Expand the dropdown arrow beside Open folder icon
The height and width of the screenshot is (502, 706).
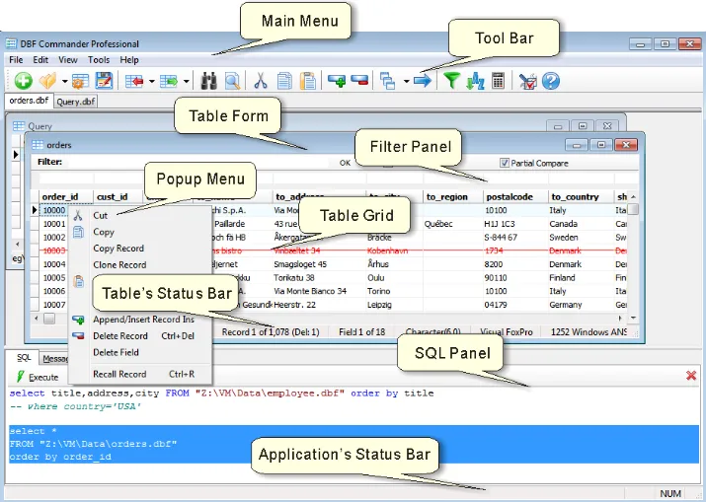pyautogui.click(x=64, y=82)
